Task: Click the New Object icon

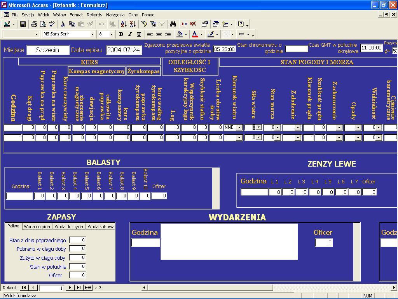Action: [225, 24]
